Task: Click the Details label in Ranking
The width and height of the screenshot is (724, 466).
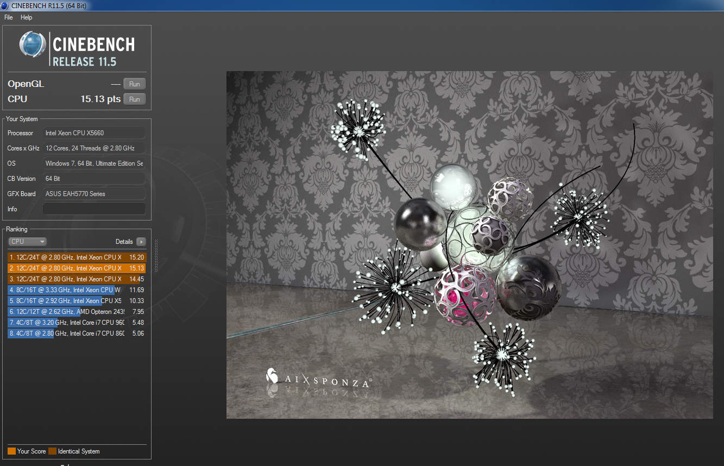Action: click(124, 242)
